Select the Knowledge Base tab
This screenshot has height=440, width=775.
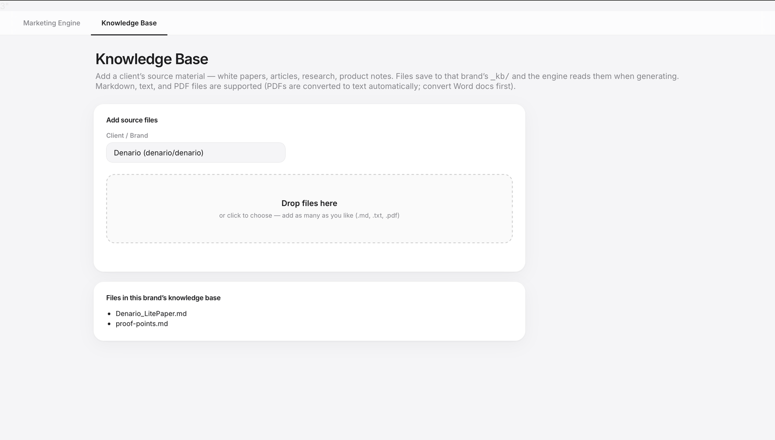(x=129, y=23)
